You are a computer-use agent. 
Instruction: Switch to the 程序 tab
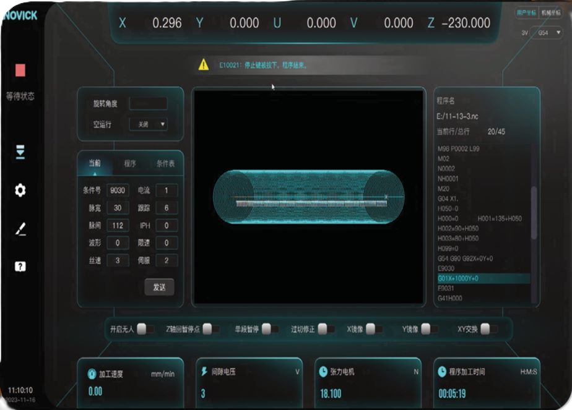pyautogui.click(x=130, y=164)
